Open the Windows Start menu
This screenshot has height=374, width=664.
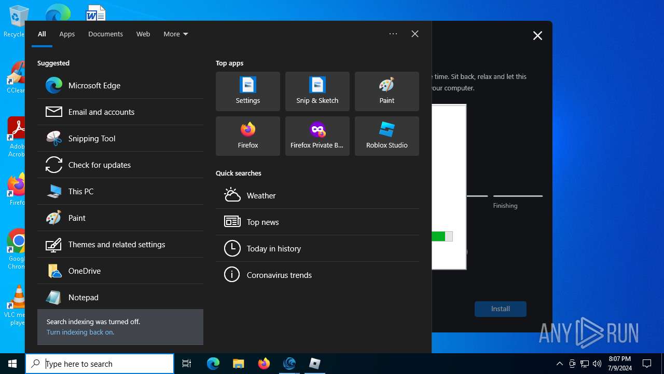pyautogui.click(x=12, y=364)
